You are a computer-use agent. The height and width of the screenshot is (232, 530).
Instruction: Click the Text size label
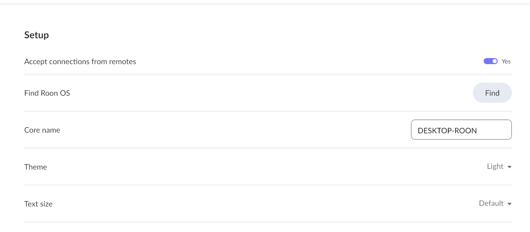tap(38, 204)
